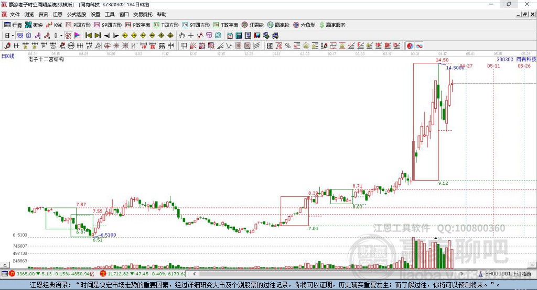
Task: Open the P四方形 tool
Action: coord(78,25)
